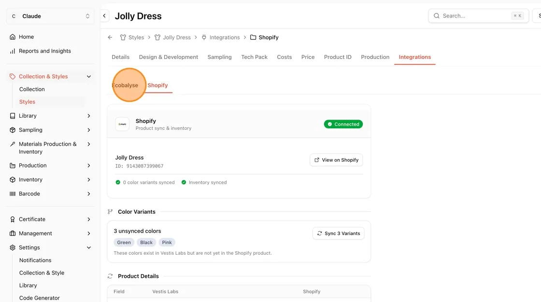This screenshot has width=541, height=302.
Task: Expand the Production section chevron
Action: [x=89, y=165]
